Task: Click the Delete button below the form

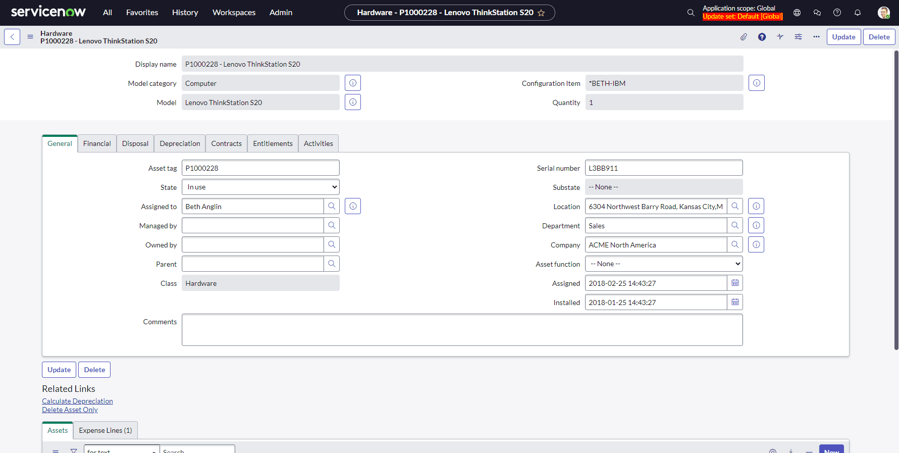Action: click(94, 370)
